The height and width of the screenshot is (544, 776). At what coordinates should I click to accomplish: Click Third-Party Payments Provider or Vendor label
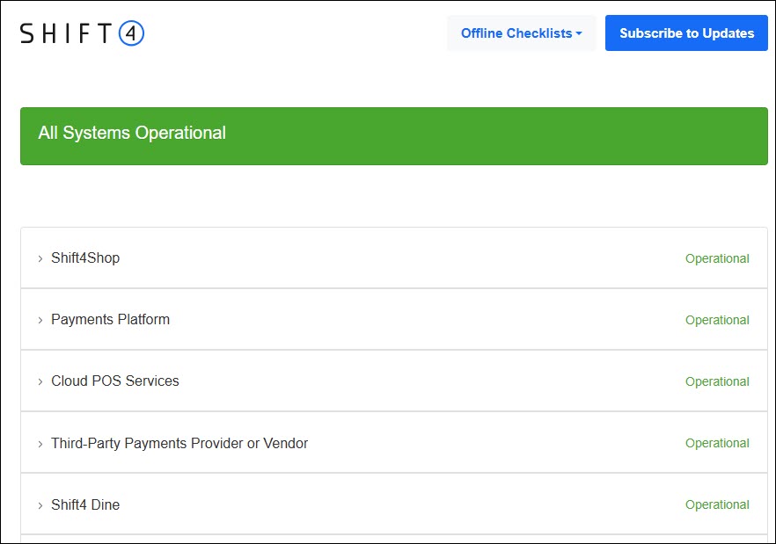click(179, 443)
